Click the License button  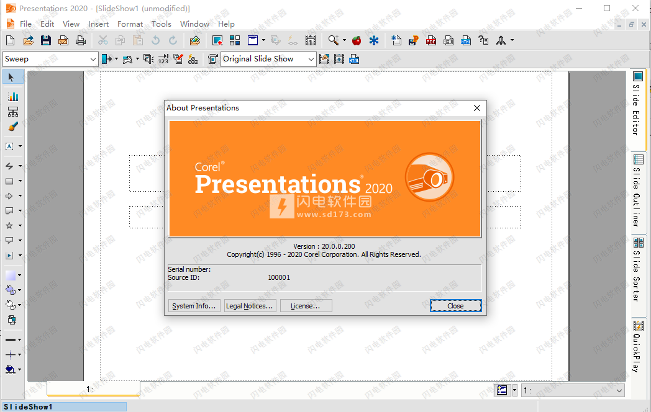pyautogui.click(x=306, y=306)
